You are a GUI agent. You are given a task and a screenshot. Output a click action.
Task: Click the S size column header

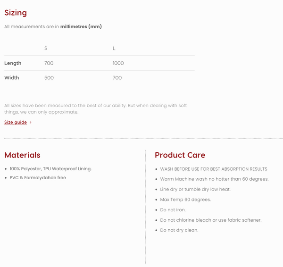pos(46,48)
